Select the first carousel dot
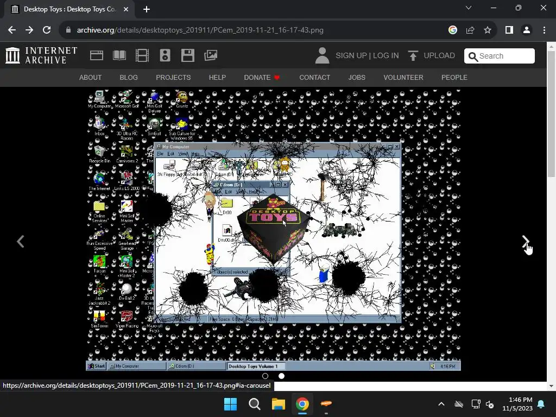556x417 pixels. (265, 376)
